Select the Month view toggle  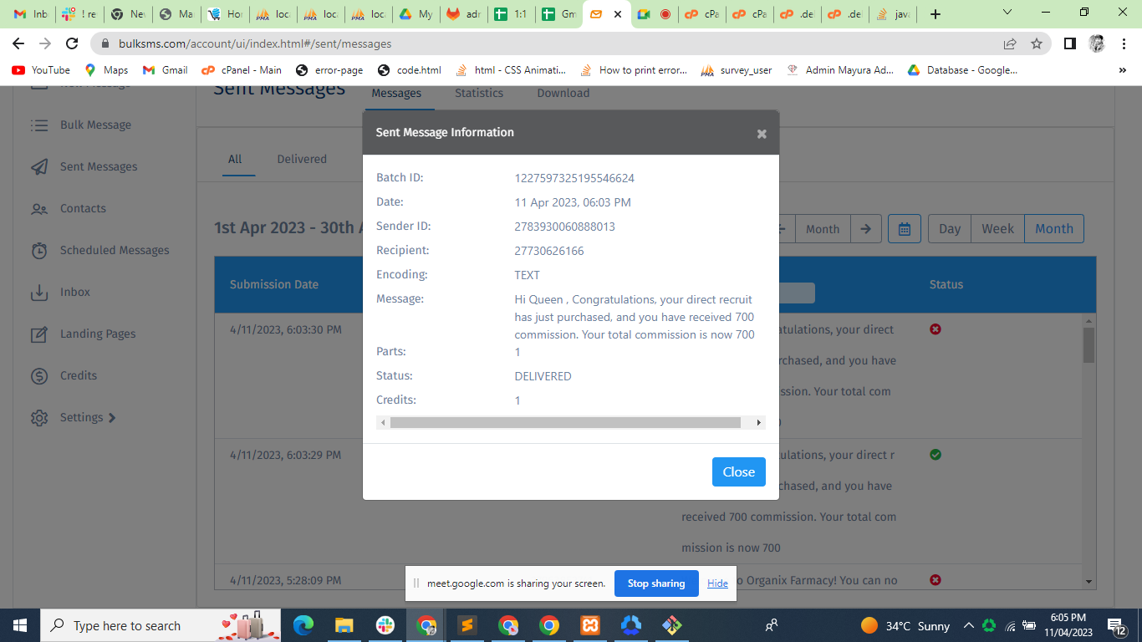point(1053,229)
